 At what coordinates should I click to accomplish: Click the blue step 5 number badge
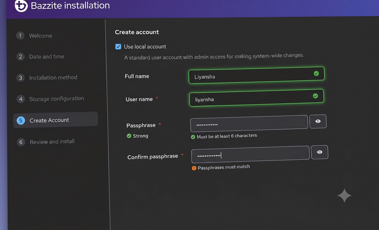click(x=21, y=121)
